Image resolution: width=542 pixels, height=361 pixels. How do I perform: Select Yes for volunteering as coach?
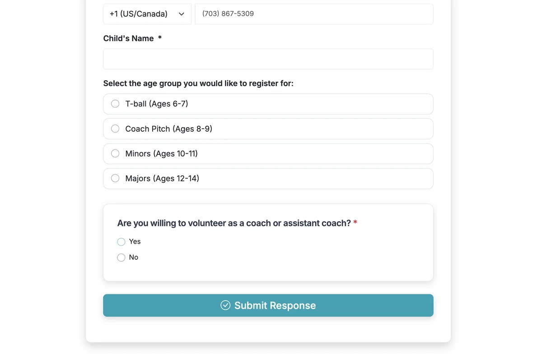pos(121,241)
